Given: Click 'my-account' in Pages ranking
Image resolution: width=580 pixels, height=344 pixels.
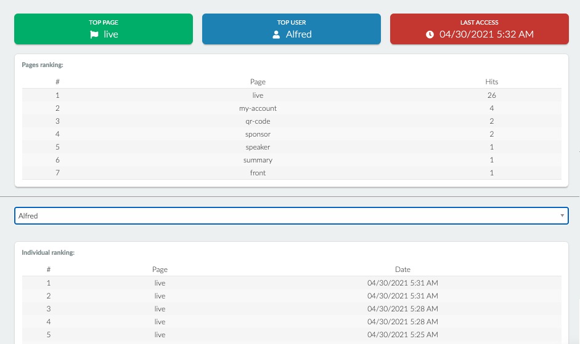Looking at the screenshot, I should (x=258, y=108).
